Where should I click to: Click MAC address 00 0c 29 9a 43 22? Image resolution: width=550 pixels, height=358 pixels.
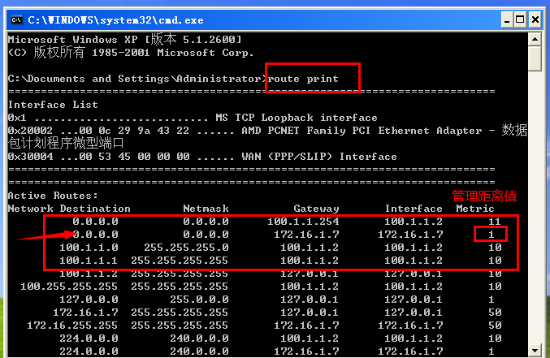tap(134, 131)
